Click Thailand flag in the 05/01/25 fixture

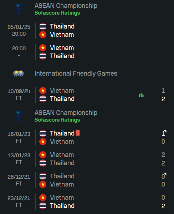coord(43,26)
